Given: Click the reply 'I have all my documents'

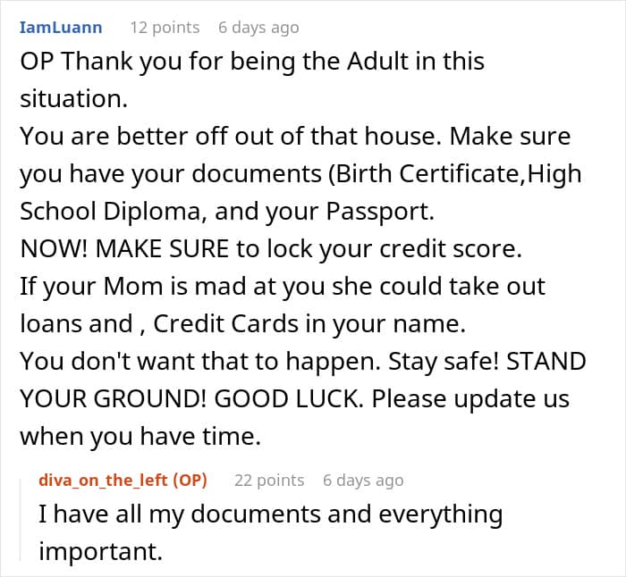Looking at the screenshot, I should 270,515.
